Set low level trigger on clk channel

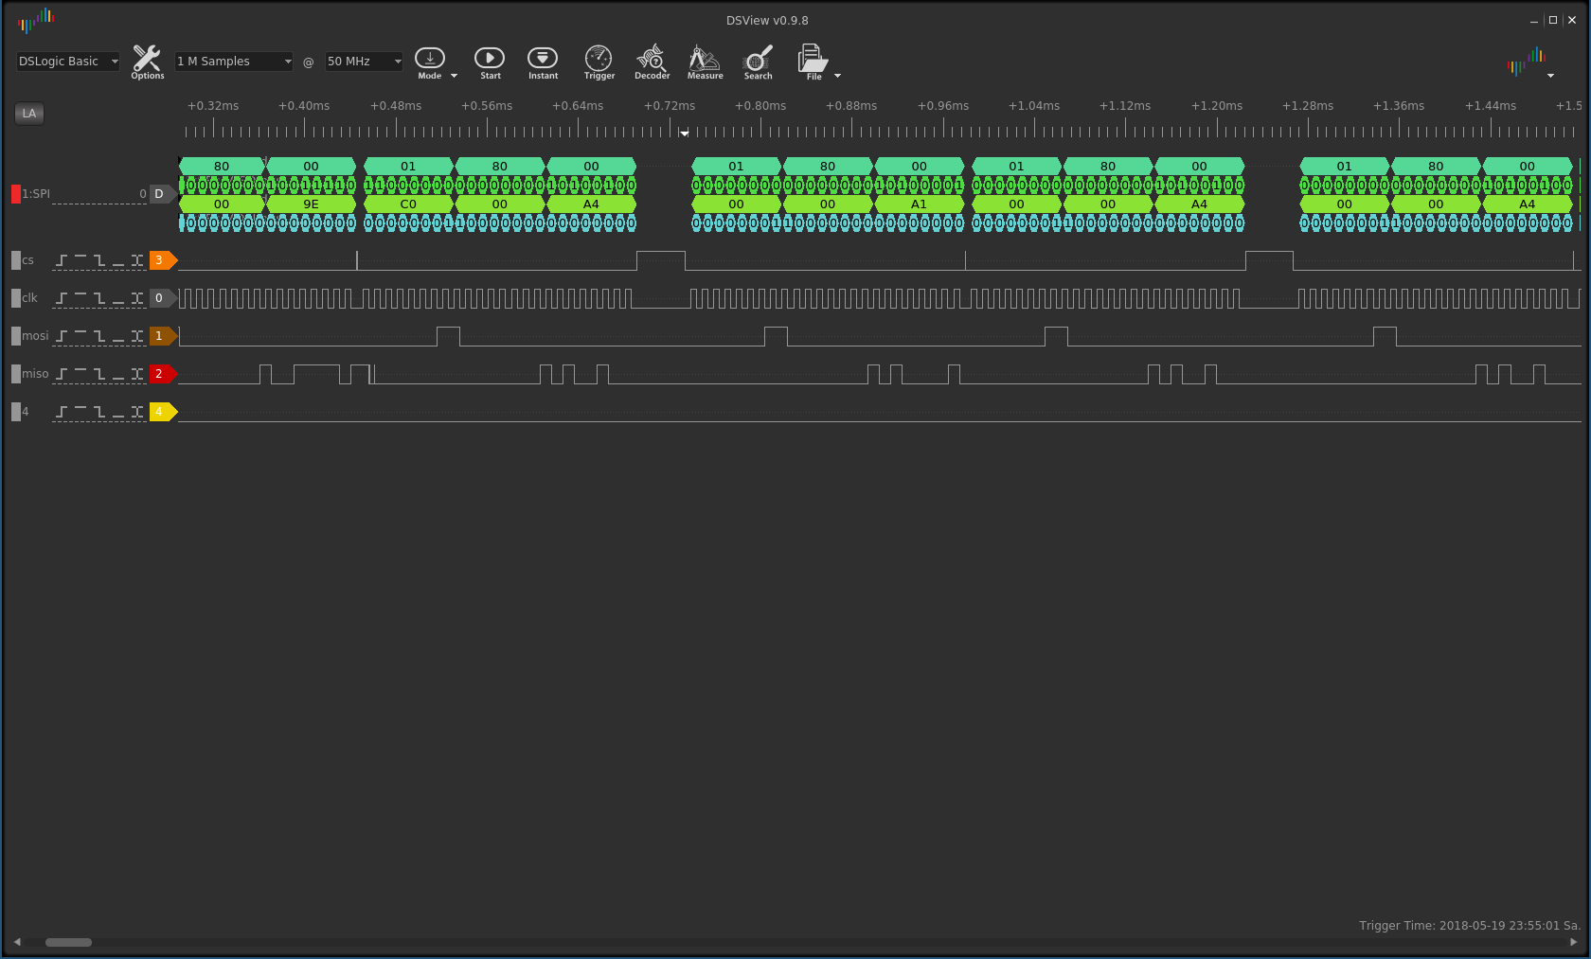point(118,298)
